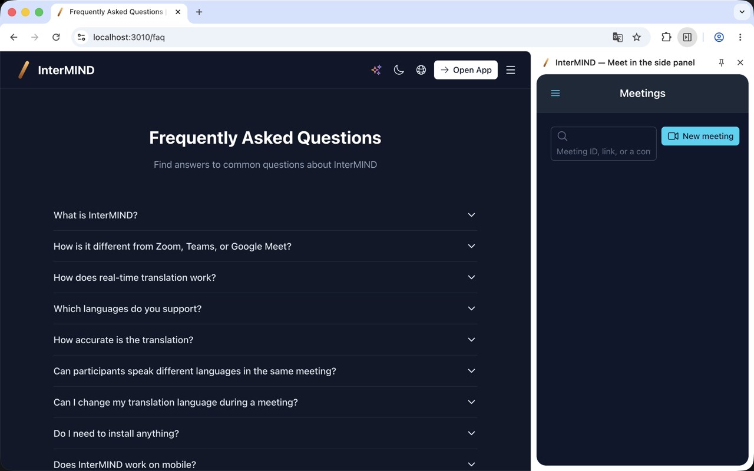Open a new browser tab
The height and width of the screenshot is (471, 754).
pos(199,12)
